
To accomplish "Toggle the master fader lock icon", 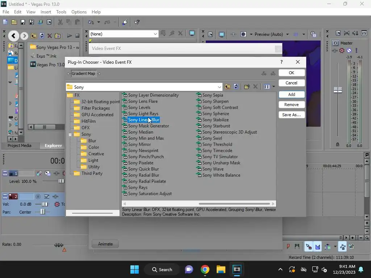I will click(338, 144).
